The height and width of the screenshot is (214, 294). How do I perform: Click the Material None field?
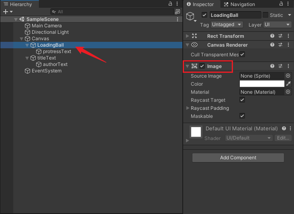coord(262,92)
